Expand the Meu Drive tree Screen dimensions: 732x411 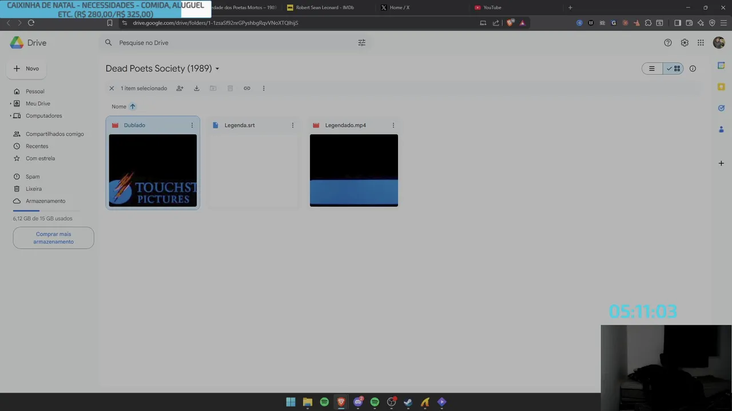(x=10, y=104)
